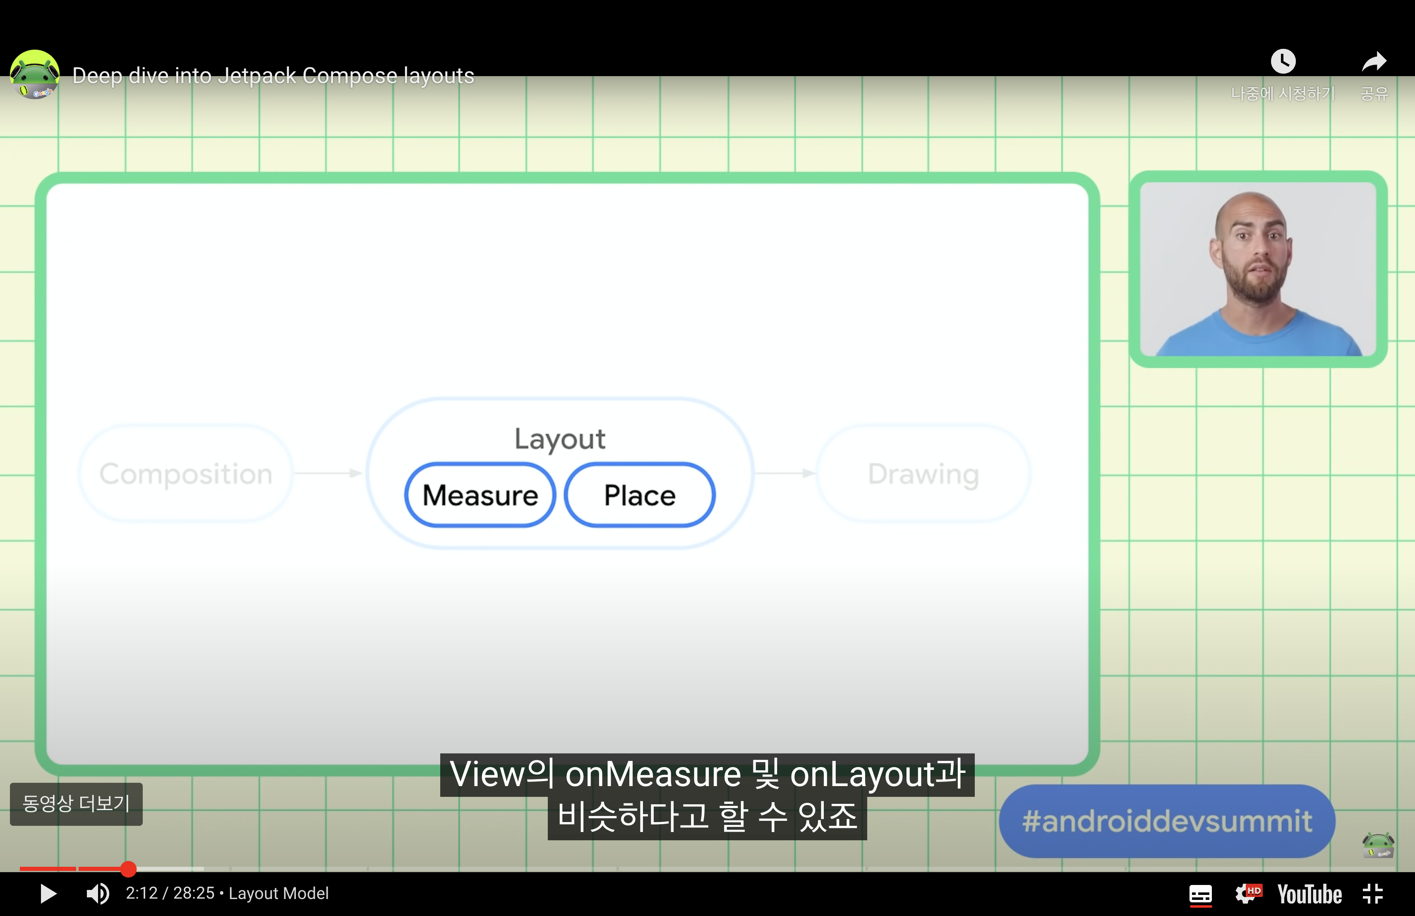Click the share arrow icon
1415x916 pixels.
tap(1373, 62)
